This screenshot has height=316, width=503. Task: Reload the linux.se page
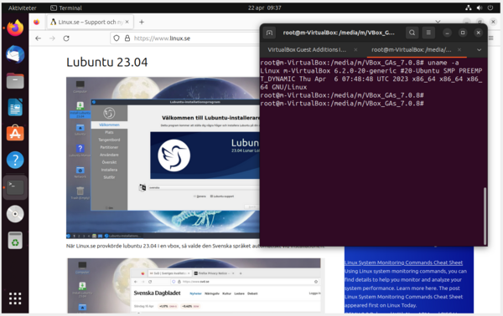(x=66, y=38)
